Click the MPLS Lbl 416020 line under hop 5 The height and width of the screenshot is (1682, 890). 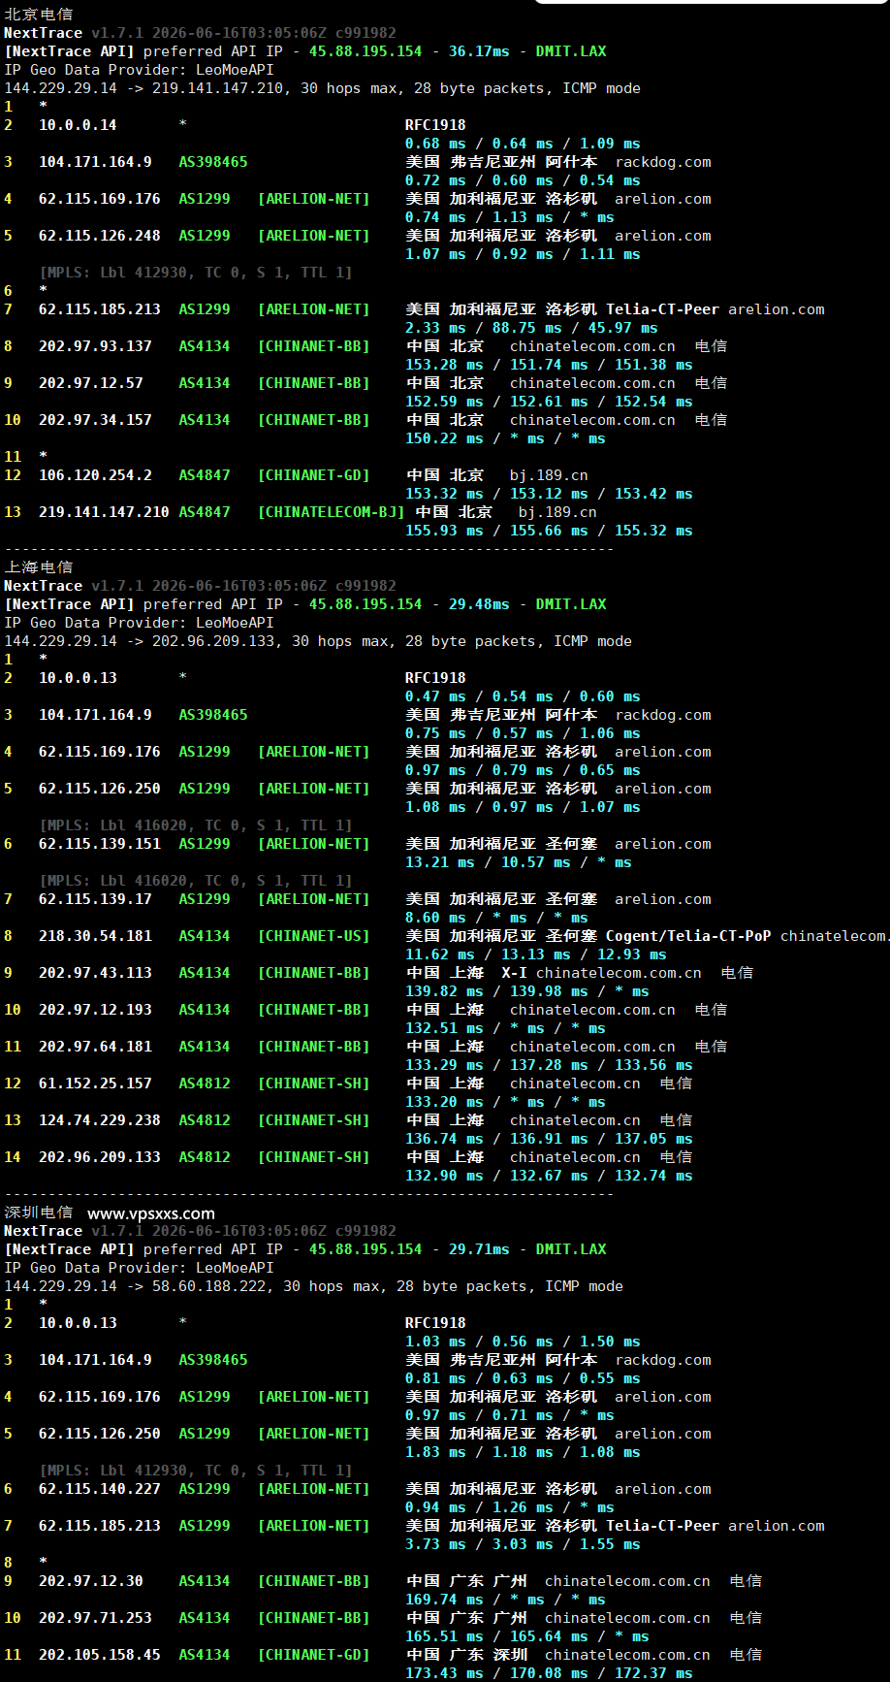(196, 825)
